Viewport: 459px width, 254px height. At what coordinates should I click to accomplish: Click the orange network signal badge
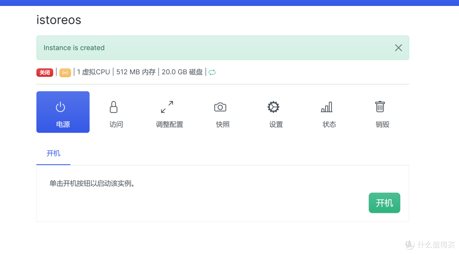click(x=65, y=73)
